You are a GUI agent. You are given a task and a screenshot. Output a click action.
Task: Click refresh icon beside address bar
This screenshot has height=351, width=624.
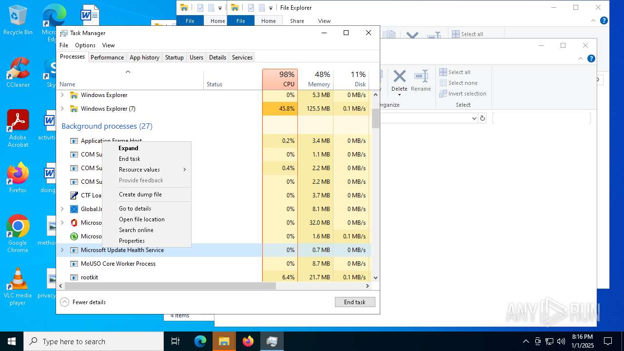point(483,118)
